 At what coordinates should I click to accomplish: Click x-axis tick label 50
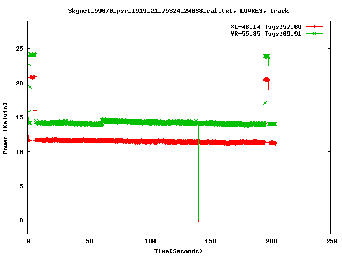point(89,241)
